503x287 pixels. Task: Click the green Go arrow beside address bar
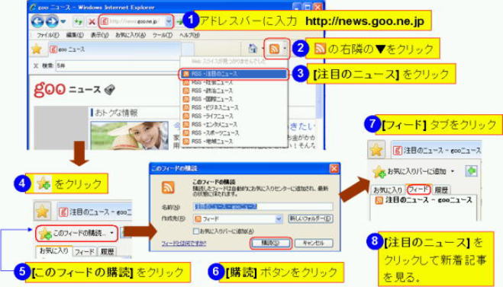click(179, 22)
